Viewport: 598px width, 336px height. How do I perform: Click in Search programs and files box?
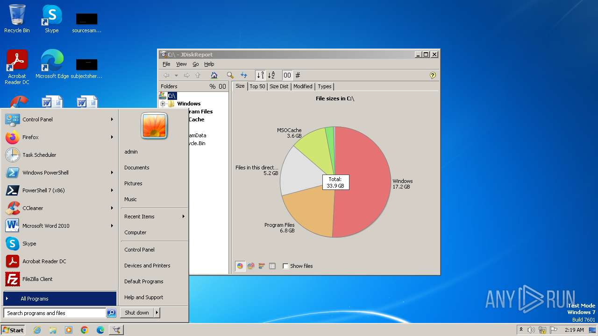coord(55,313)
